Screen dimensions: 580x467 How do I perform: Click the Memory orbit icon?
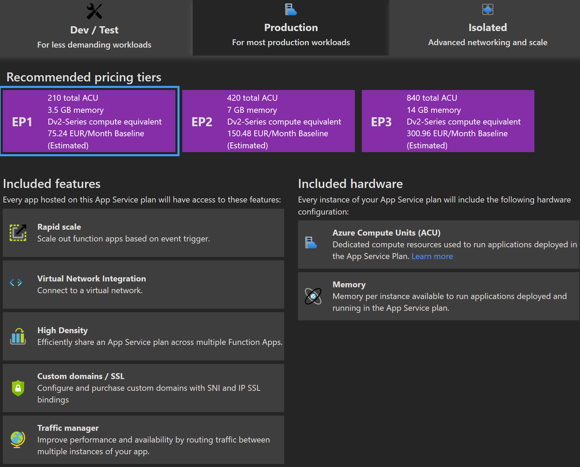(313, 296)
